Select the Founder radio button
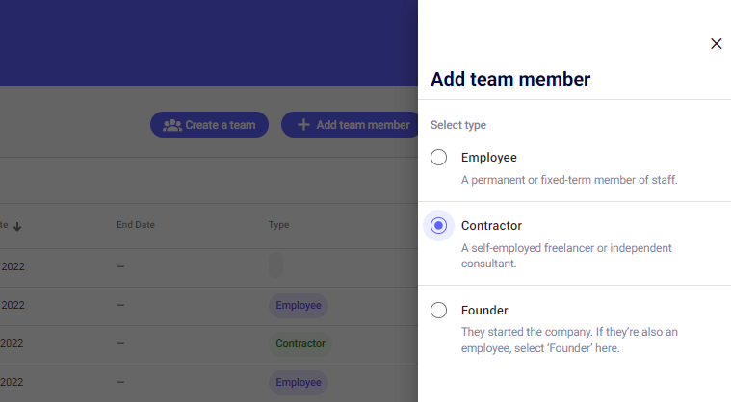 click(x=439, y=311)
